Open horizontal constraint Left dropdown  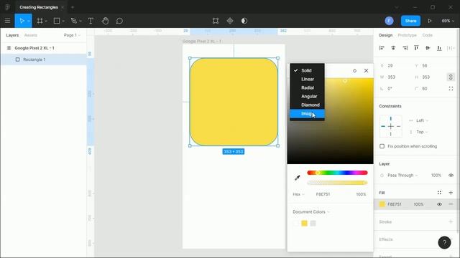(423, 120)
